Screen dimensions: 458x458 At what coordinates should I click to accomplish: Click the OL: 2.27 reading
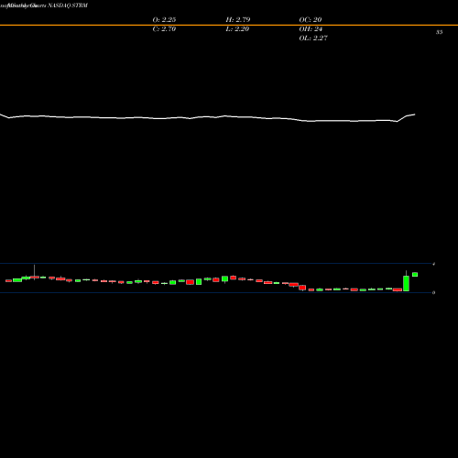coord(313,38)
